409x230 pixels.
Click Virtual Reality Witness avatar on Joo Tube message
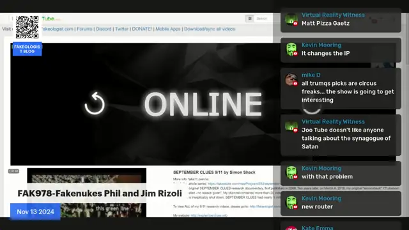[x=291, y=126]
